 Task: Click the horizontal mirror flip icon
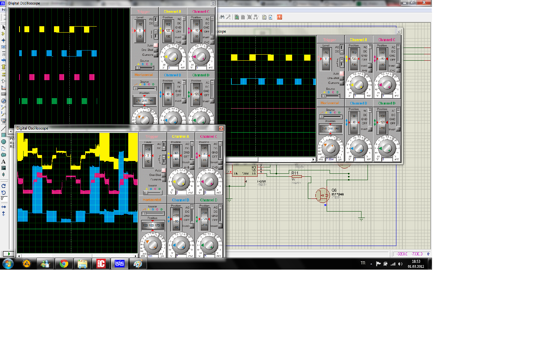(3, 207)
